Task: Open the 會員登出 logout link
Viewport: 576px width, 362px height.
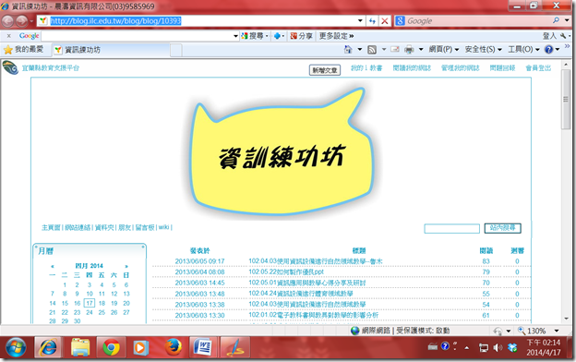Action: pos(538,68)
